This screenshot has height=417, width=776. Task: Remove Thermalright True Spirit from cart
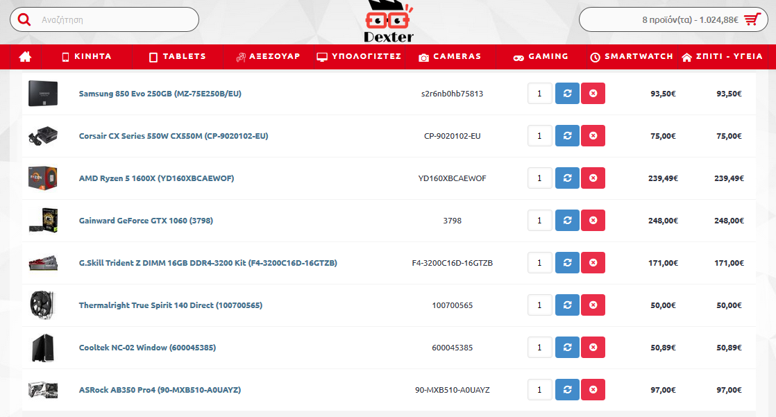(x=593, y=305)
